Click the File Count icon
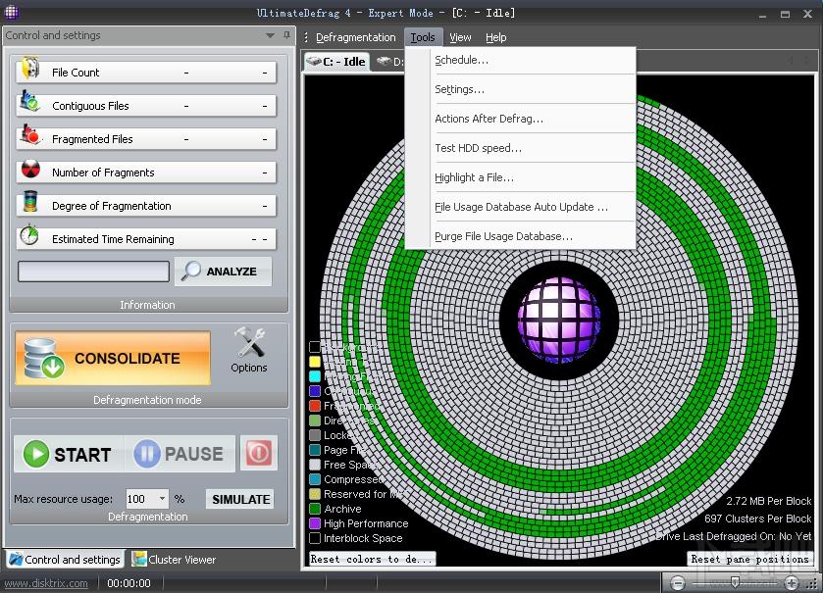Image resolution: width=823 pixels, height=593 pixels. click(29, 69)
